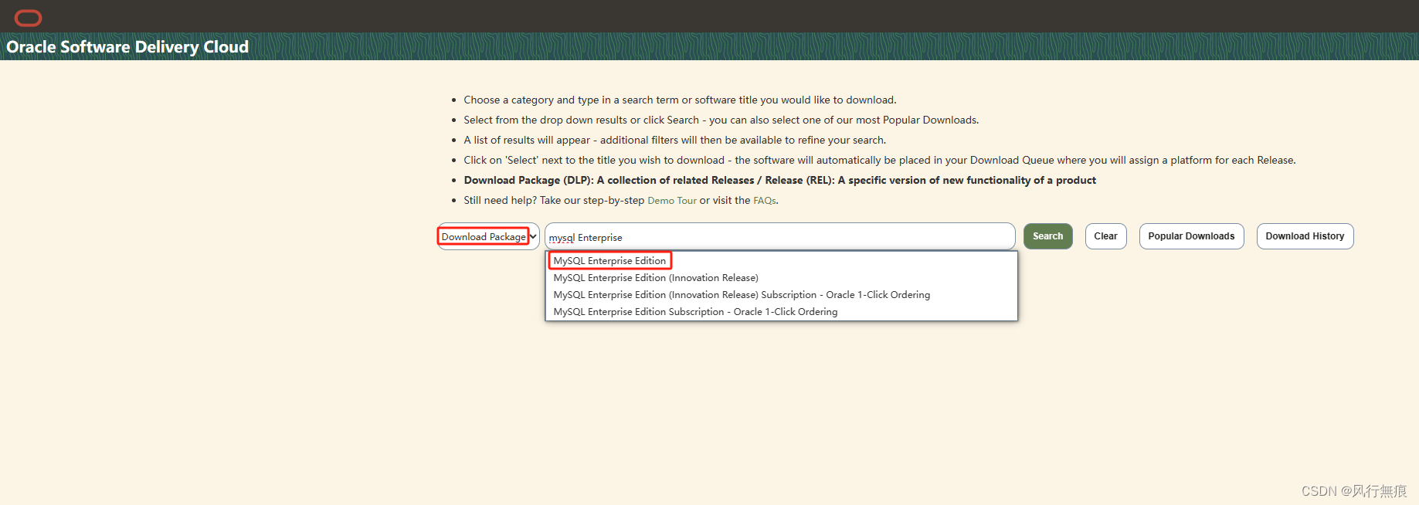Click the 'A list of results will appear' line
Viewport: 1419px width, 505px height.
pyautogui.click(x=674, y=141)
